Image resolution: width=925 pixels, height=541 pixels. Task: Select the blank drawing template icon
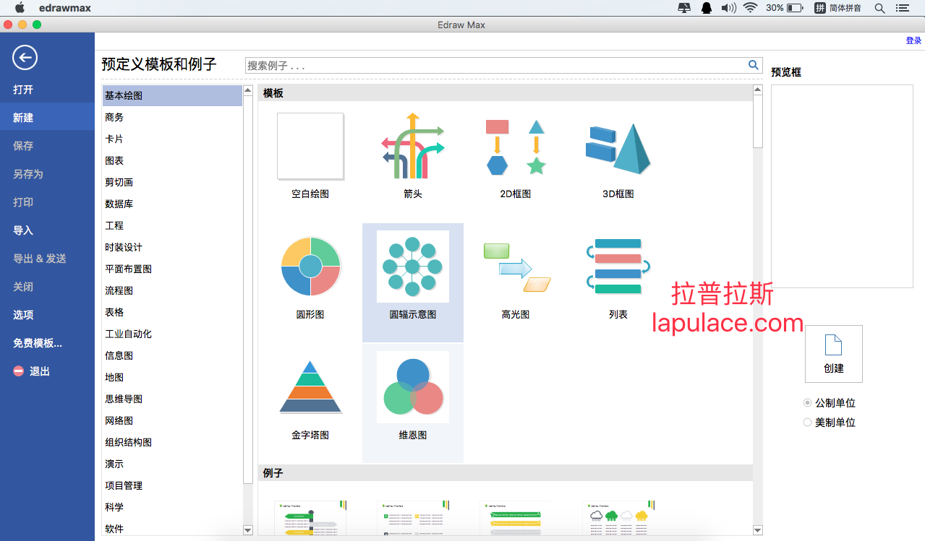coord(310,146)
